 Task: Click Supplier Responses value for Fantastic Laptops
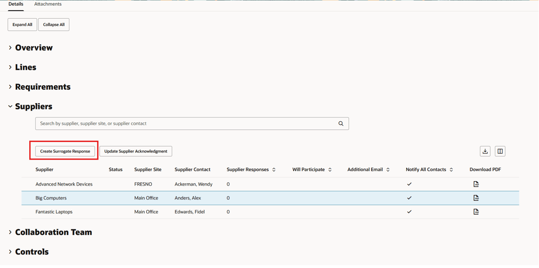(x=228, y=211)
